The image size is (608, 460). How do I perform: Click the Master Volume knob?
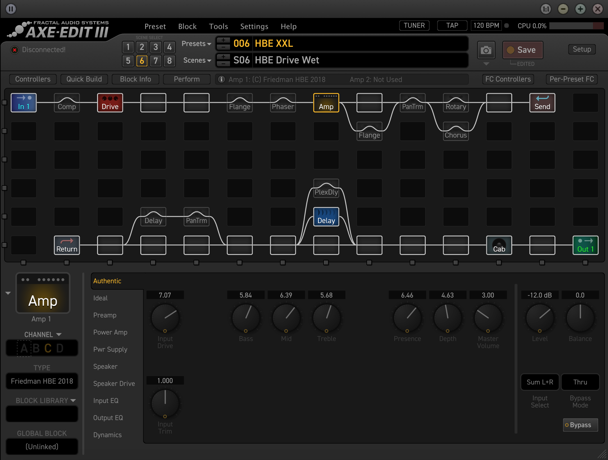[x=488, y=318]
